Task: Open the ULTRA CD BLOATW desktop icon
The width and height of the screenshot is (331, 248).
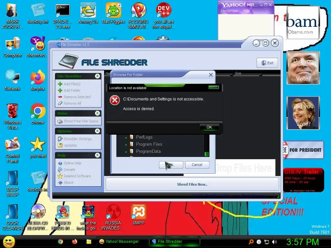Action: pyautogui.click(x=37, y=217)
